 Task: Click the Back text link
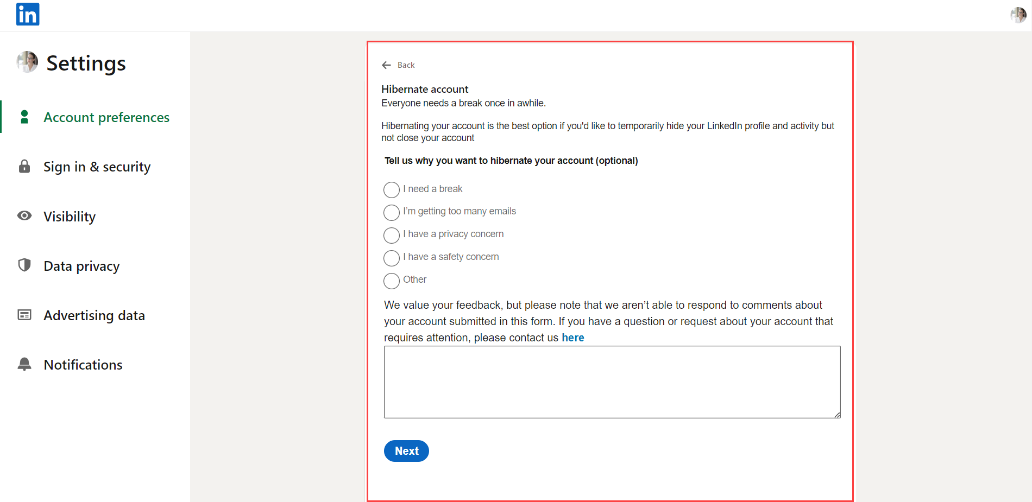(405, 65)
